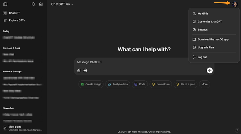
Task: Show More suggestion chips
Action: [205, 84]
